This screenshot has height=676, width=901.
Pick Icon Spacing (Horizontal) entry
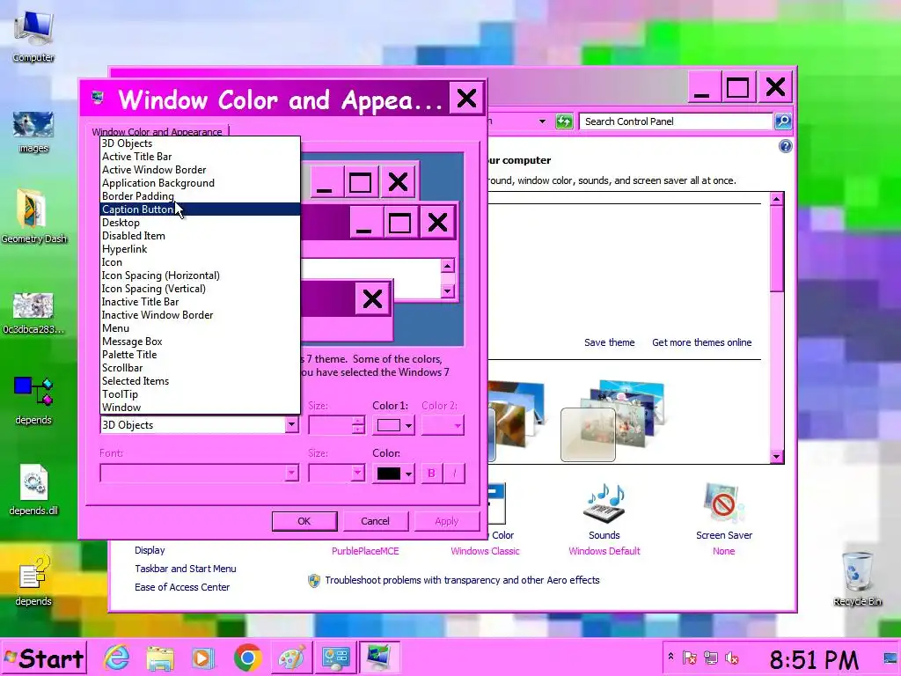[x=200, y=276]
